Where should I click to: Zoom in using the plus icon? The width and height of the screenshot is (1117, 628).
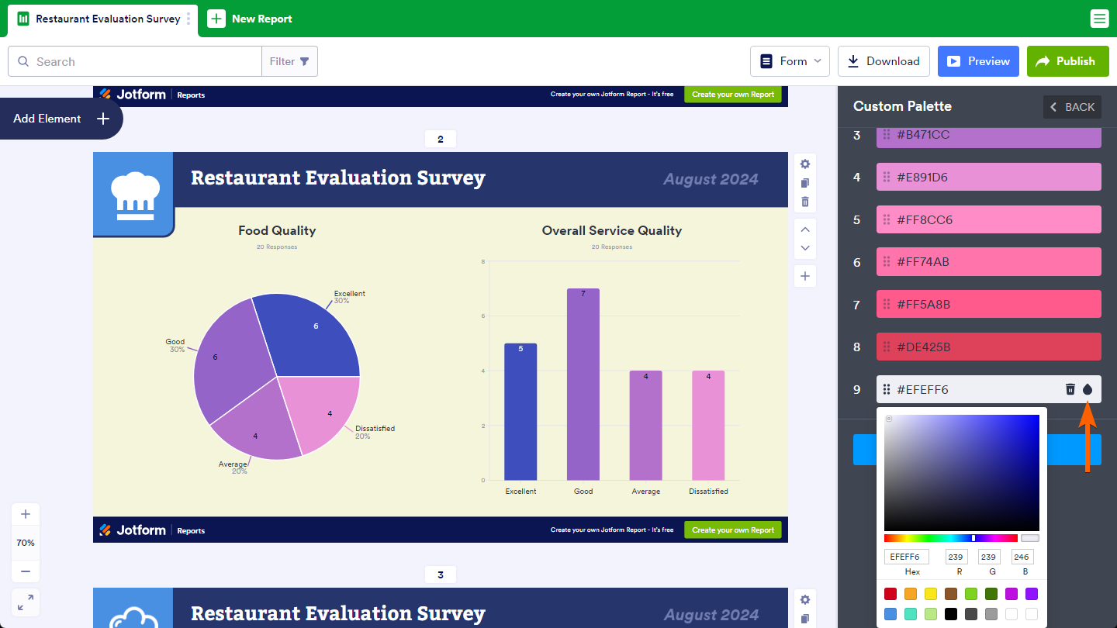pos(26,514)
